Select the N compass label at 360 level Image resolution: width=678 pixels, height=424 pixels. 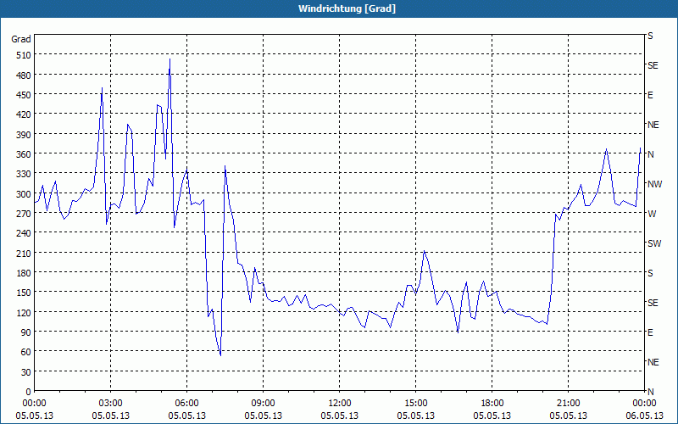[651, 154]
